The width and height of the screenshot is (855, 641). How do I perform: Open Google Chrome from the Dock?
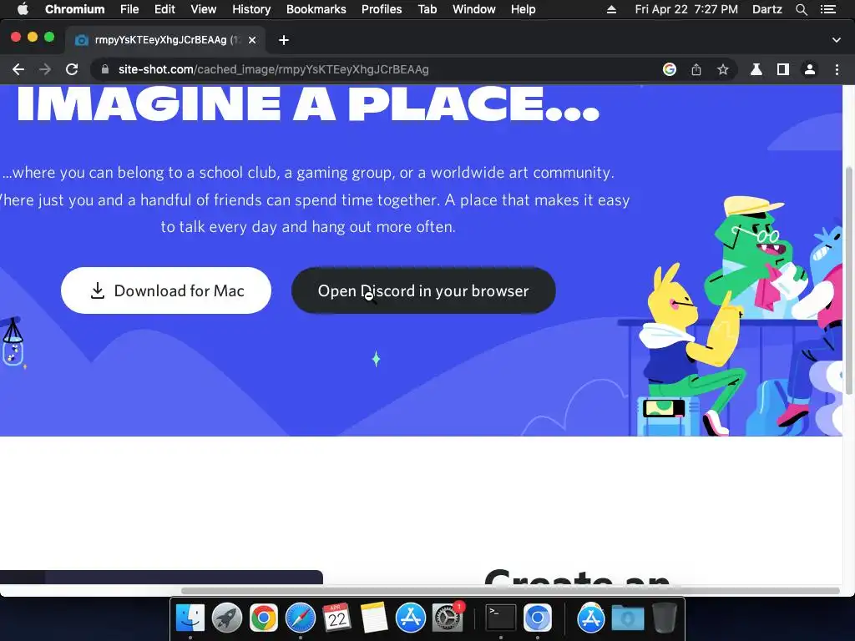pyautogui.click(x=263, y=618)
